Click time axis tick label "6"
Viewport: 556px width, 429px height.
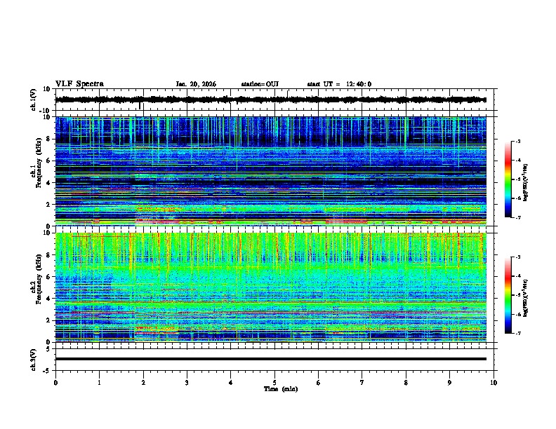[x=319, y=383]
